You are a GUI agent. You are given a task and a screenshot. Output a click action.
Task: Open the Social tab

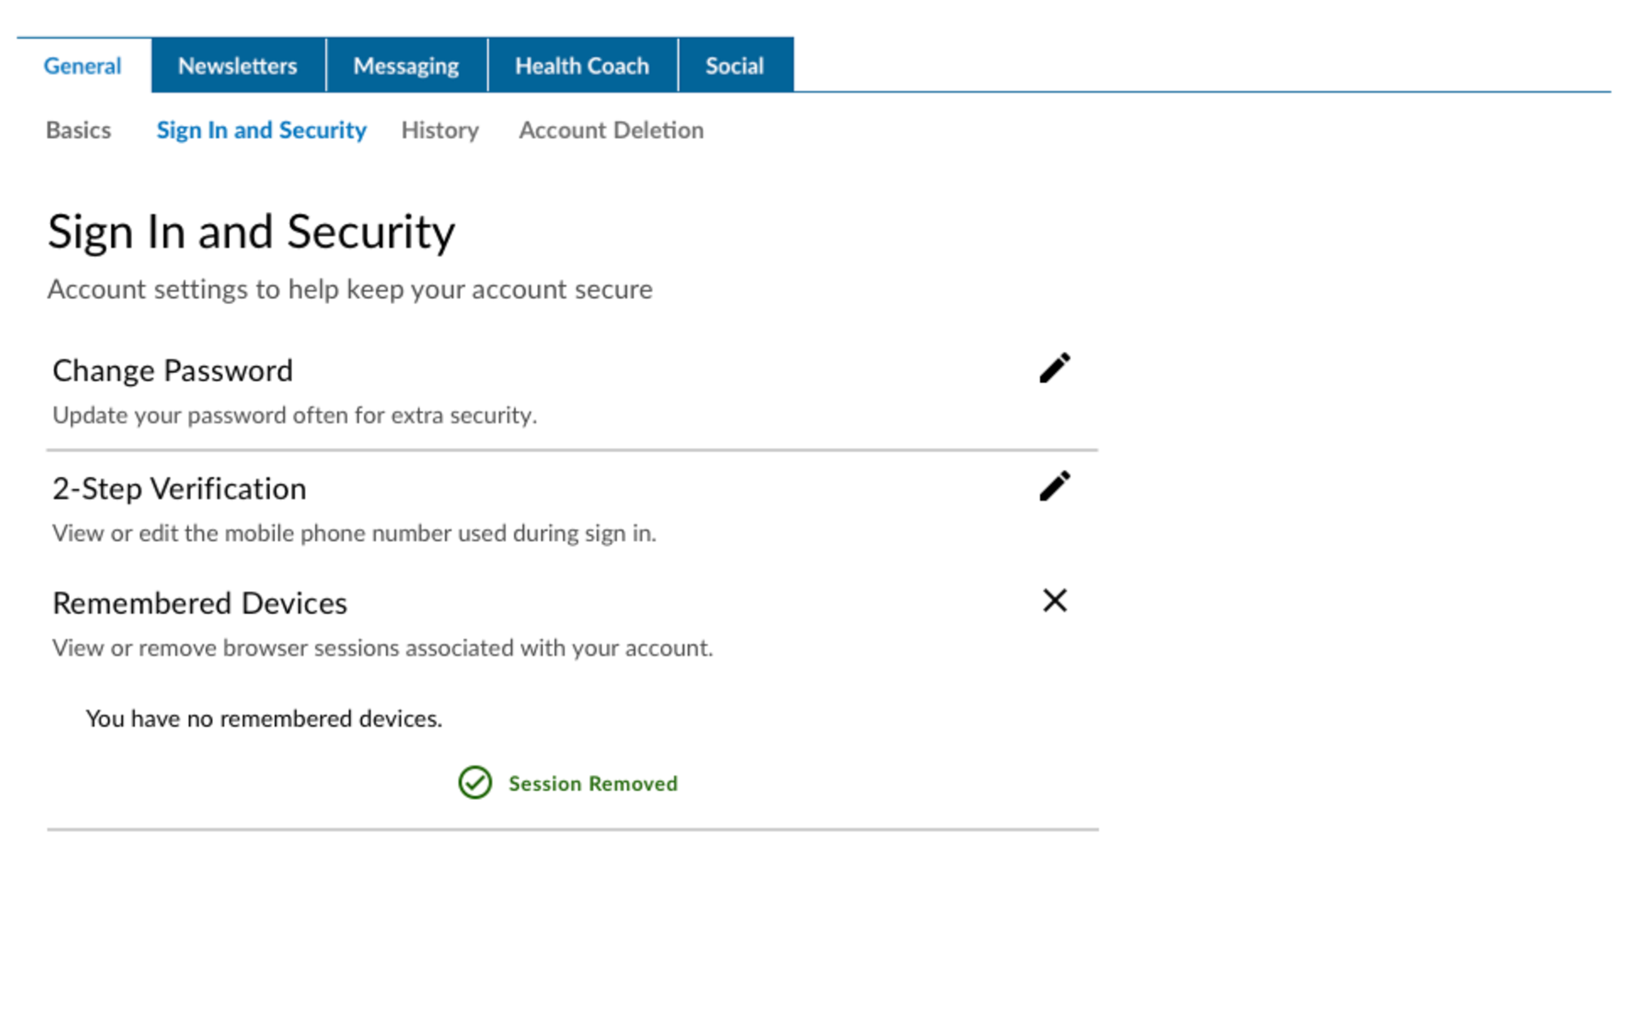coord(735,66)
